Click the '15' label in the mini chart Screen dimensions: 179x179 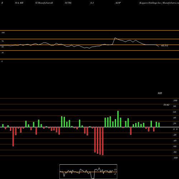point(115,170)
